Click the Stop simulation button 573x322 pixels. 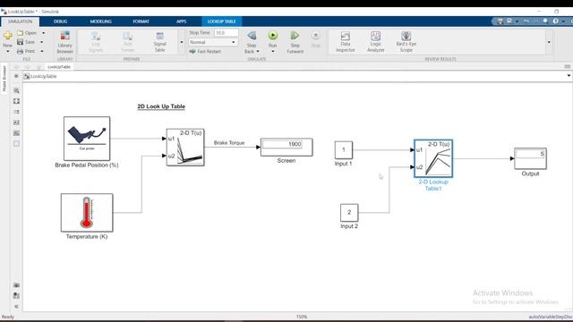(316, 39)
